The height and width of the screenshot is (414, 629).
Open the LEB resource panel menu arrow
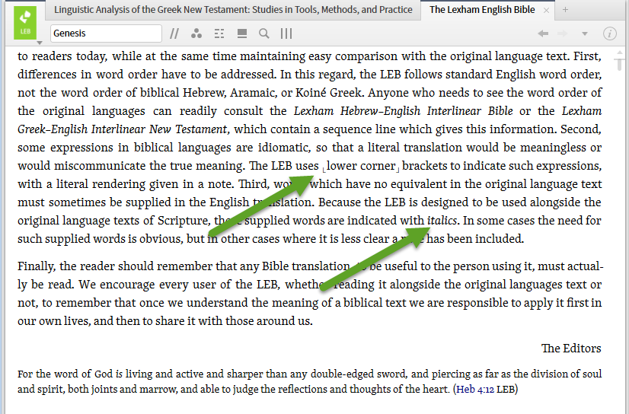tap(40, 43)
